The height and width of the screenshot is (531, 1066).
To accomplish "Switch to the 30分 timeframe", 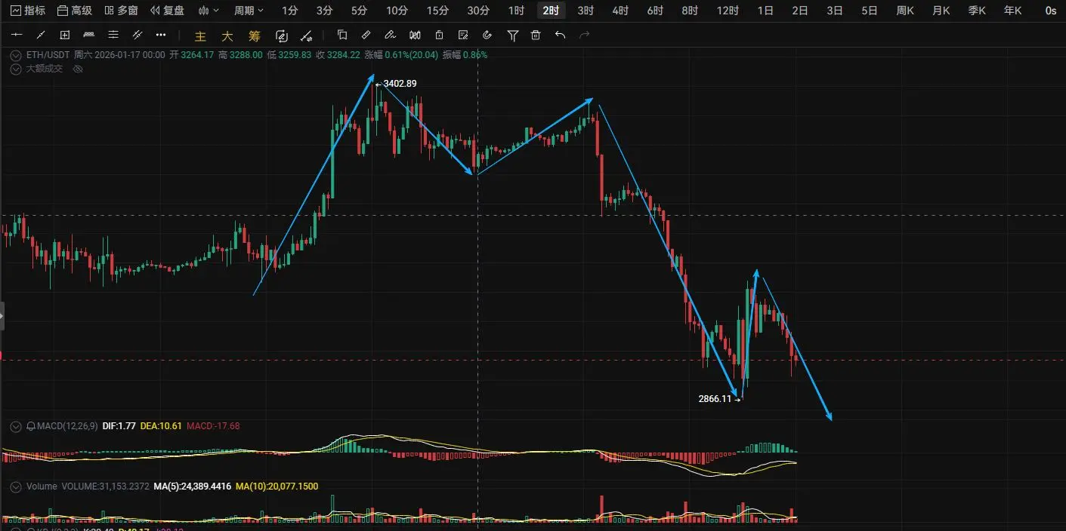I will (478, 11).
